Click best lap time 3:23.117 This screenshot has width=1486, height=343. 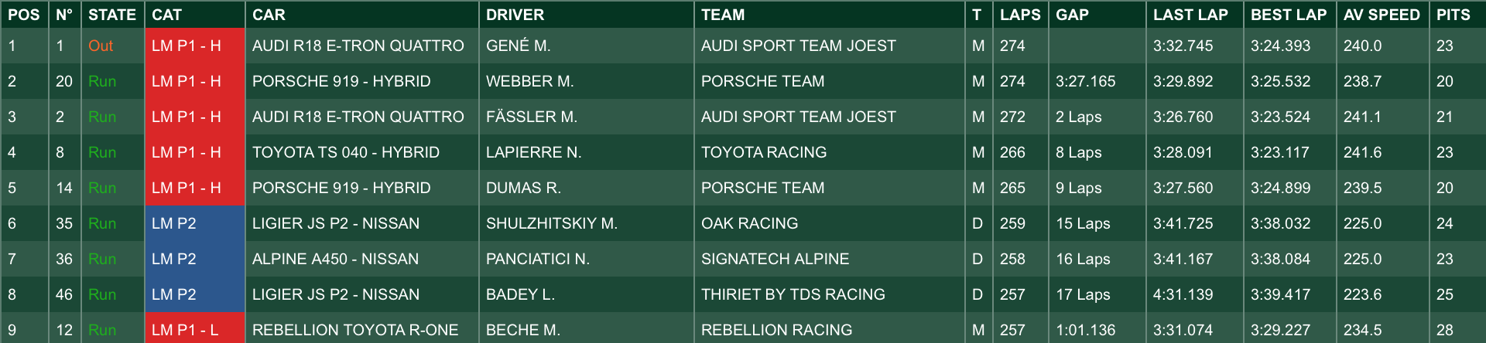click(x=1280, y=152)
